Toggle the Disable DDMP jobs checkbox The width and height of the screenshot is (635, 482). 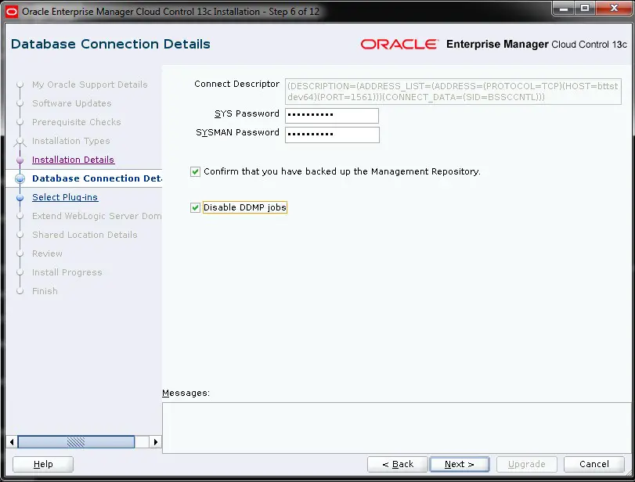point(195,207)
